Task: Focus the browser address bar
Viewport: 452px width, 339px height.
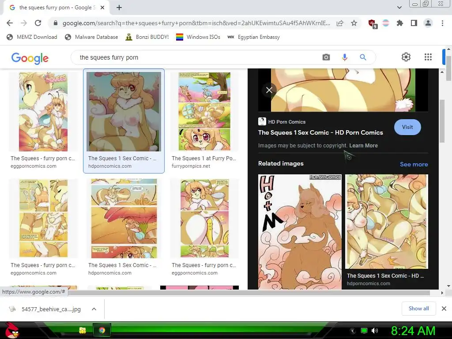Action: [x=196, y=23]
